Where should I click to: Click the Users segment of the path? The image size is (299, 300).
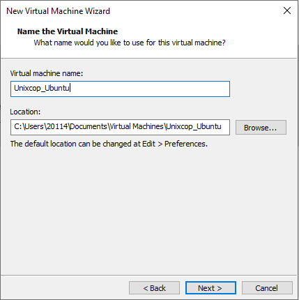point(34,126)
